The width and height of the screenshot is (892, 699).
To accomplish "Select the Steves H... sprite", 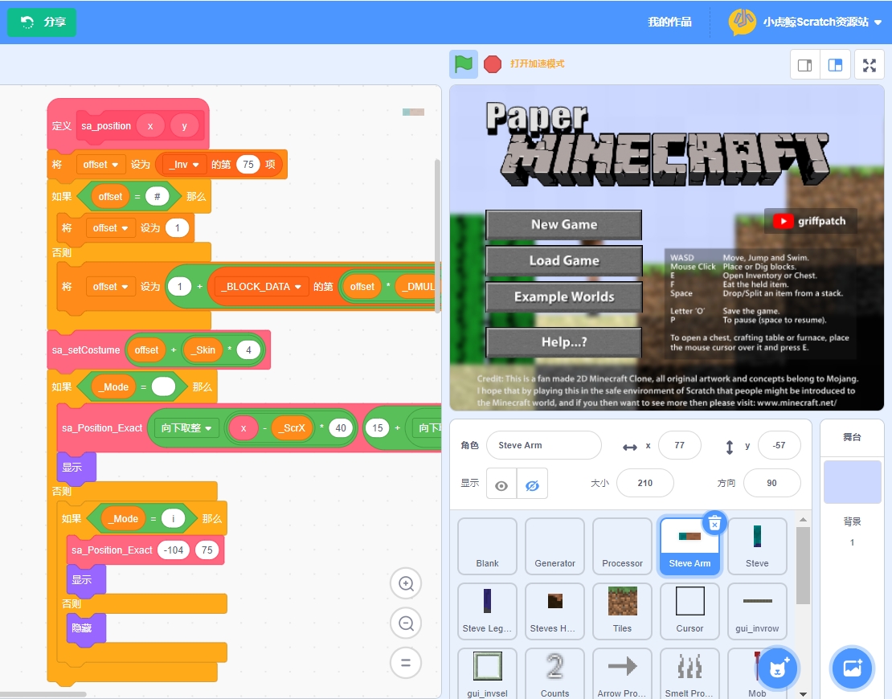I will 554,611.
